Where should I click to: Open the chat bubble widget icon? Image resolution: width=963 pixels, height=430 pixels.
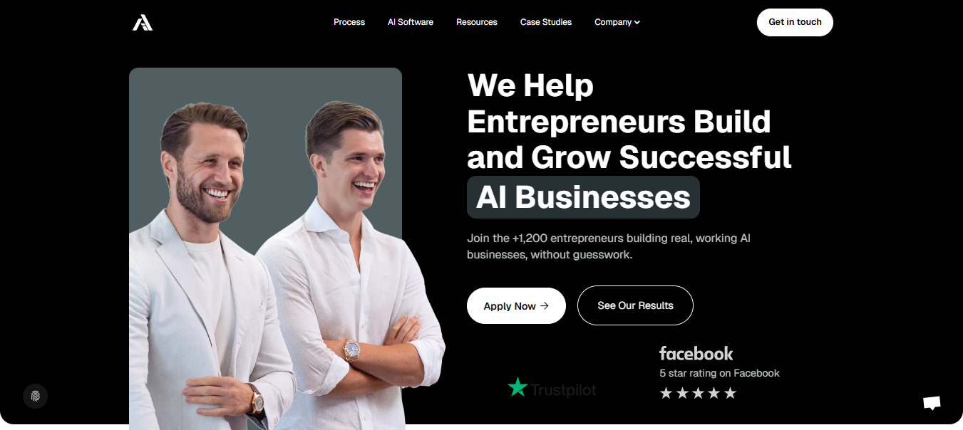pos(932,403)
